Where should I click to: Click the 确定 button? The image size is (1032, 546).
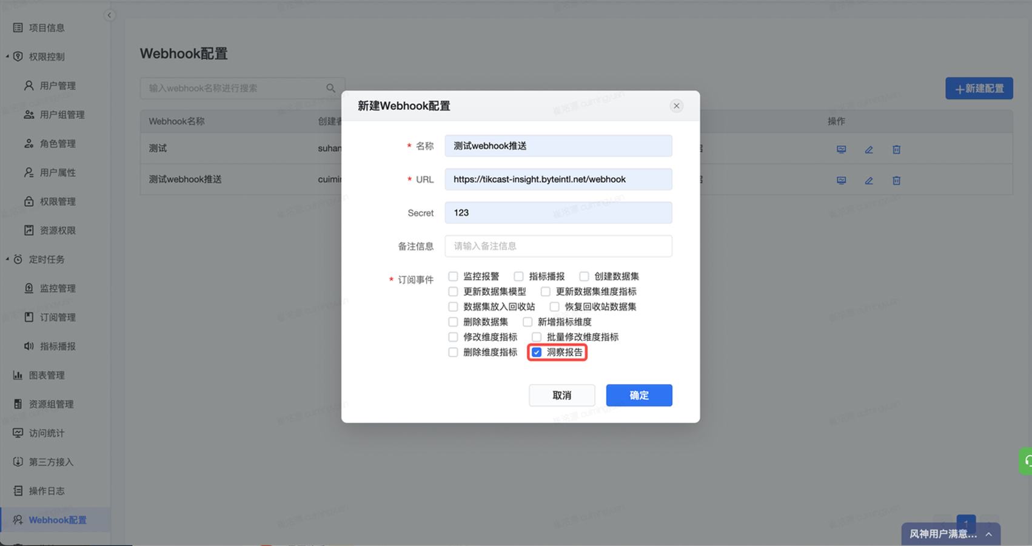click(x=639, y=396)
